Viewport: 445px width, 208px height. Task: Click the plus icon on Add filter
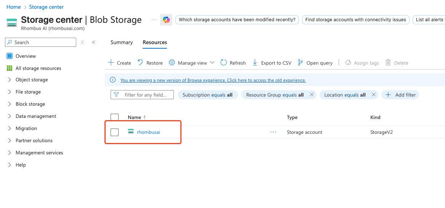click(x=388, y=95)
